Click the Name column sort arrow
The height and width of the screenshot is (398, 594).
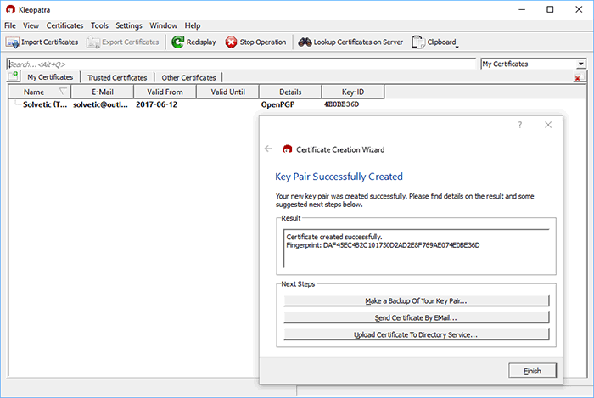(63, 92)
